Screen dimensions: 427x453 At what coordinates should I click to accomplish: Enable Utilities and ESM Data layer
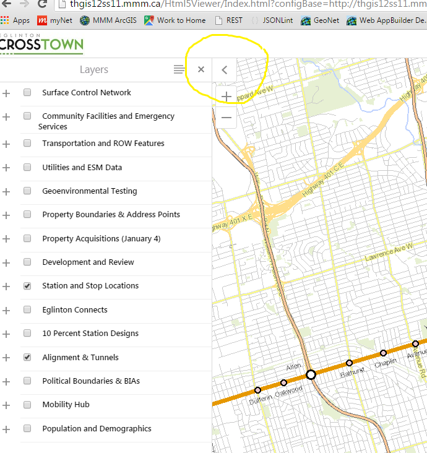27,167
